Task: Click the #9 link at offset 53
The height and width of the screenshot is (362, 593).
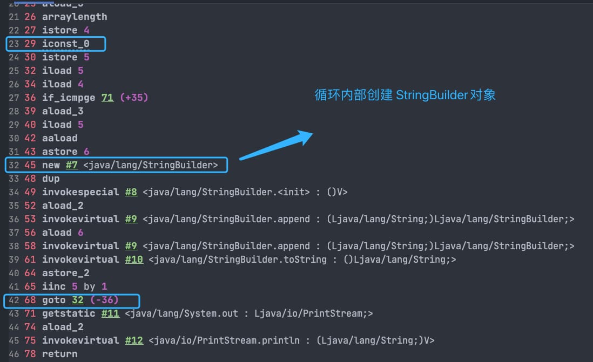Action: [x=131, y=219]
